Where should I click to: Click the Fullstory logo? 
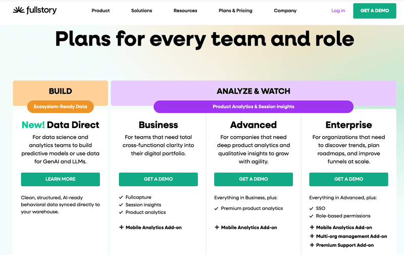(x=35, y=10)
